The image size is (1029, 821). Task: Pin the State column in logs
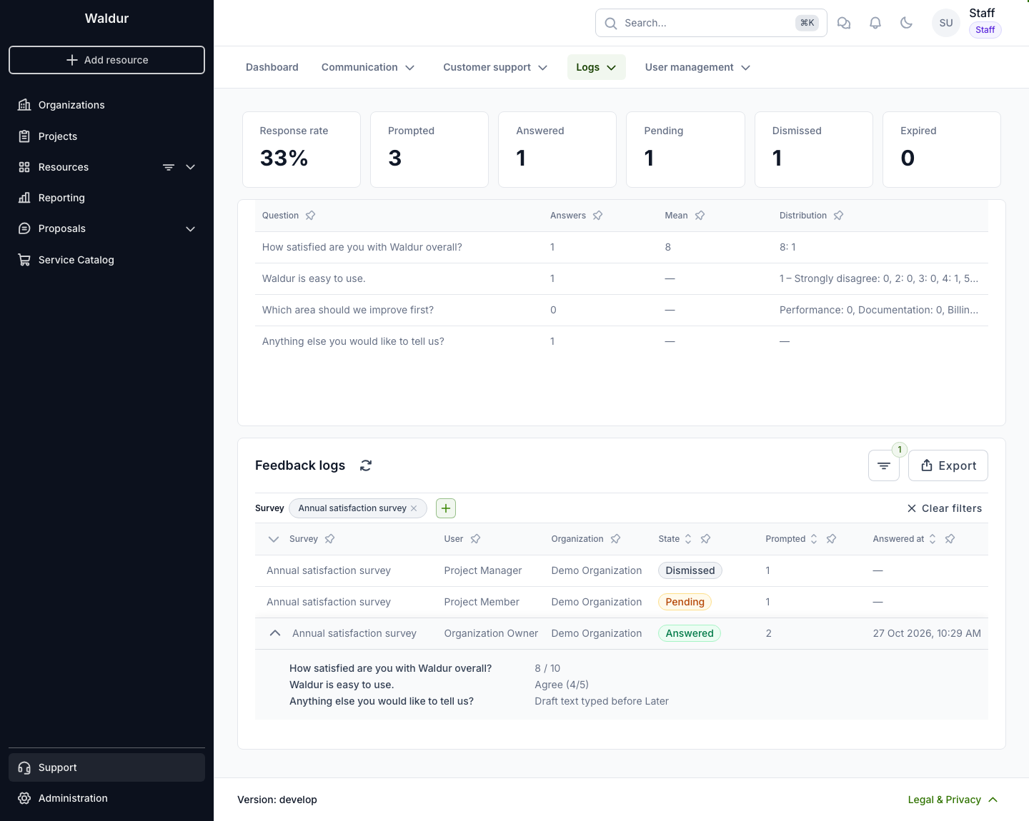coord(705,539)
